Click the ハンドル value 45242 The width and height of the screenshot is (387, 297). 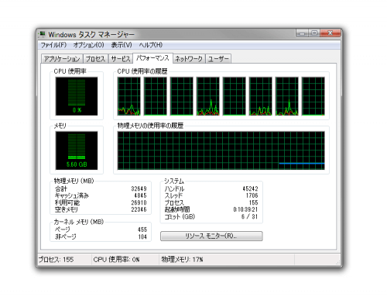(x=250, y=188)
